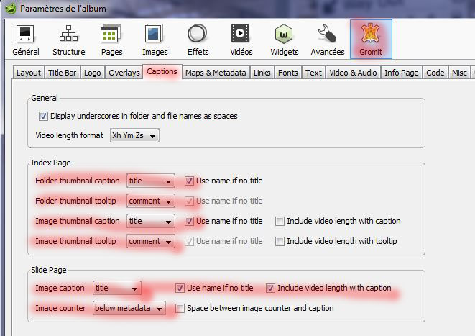Image resolution: width=475 pixels, height=336 pixels.
Task: Switch to the Maps & Metadata tab
Action: (216, 73)
